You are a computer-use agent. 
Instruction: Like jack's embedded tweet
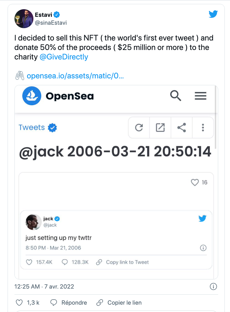(29, 262)
